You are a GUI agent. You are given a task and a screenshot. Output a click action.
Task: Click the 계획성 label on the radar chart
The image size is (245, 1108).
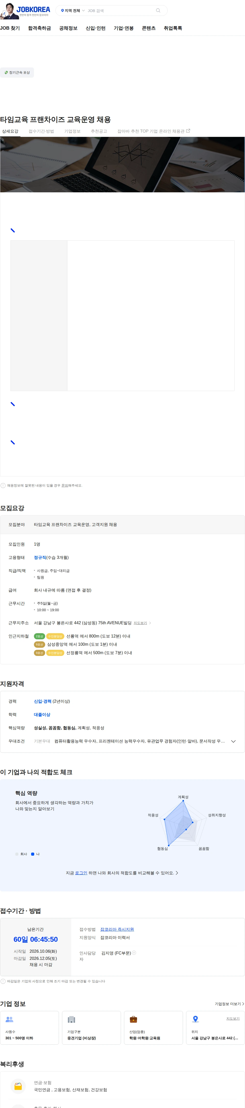point(183,797)
